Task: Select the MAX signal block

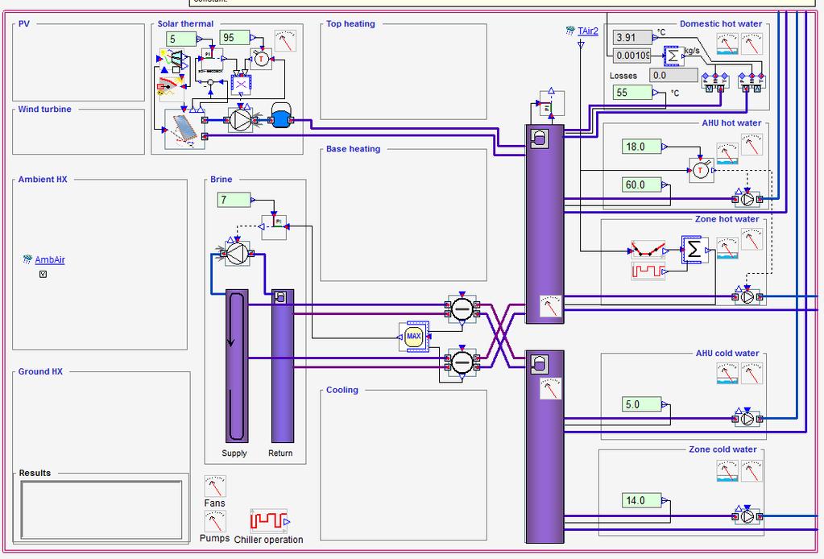Action: 414,337
